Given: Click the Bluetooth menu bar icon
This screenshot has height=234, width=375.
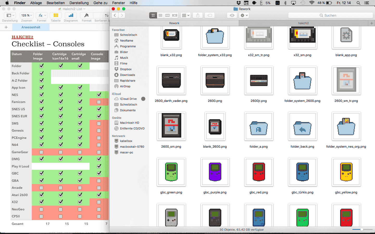Looking at the screenshot, I should (285, 3).
